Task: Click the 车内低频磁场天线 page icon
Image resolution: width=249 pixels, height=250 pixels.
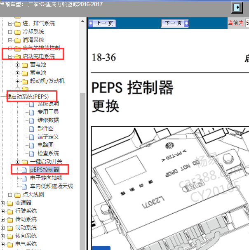Action: [24, 187]
